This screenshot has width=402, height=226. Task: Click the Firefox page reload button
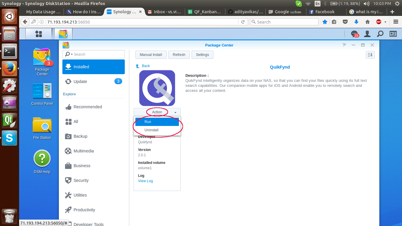243,22
